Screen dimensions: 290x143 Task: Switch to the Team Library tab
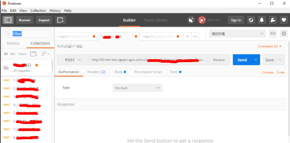156,20
